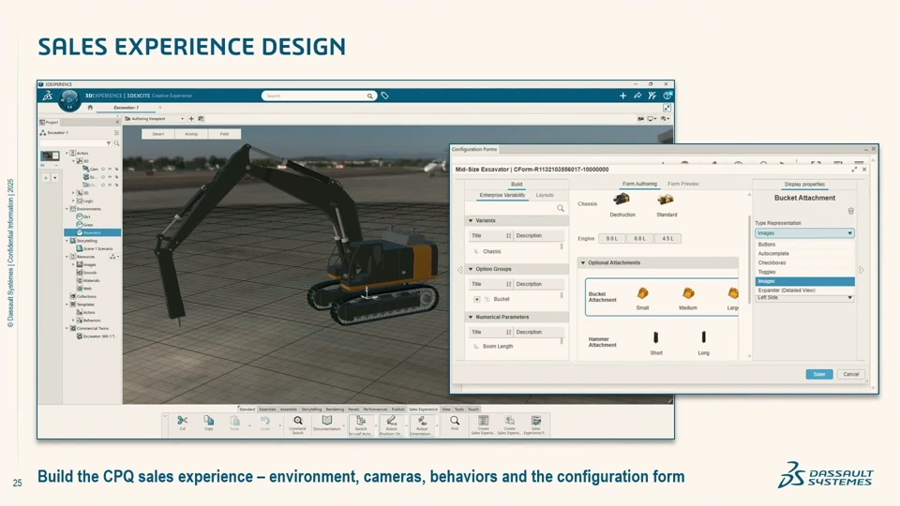The height and width of the screenshot is (506, 900).
Task: Open the Left Side dropdown
Action: click(x=804, y=298)
